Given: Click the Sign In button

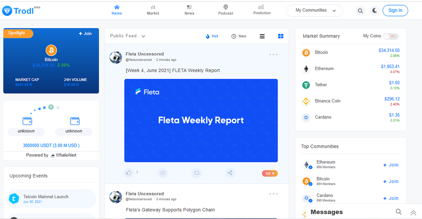Looking at the screenshot, I should (395, 11).
